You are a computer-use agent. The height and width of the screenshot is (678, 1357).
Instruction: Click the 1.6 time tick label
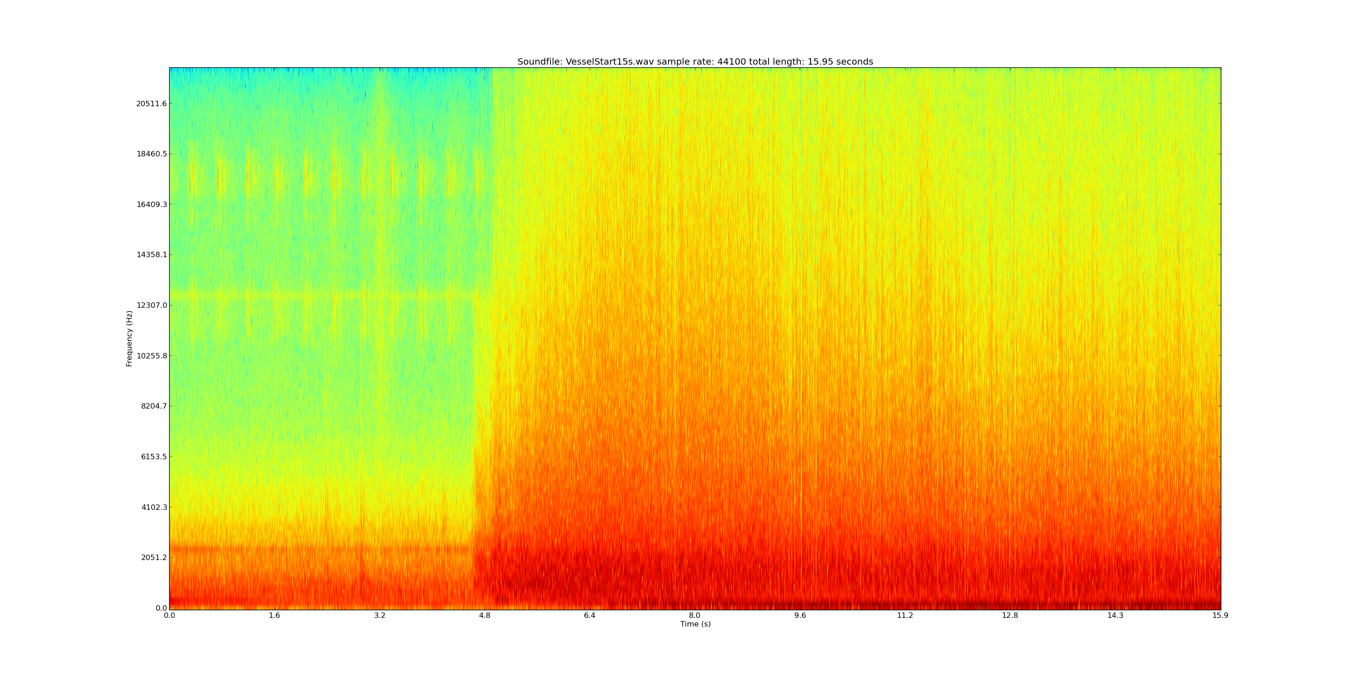tap(275, 615)
